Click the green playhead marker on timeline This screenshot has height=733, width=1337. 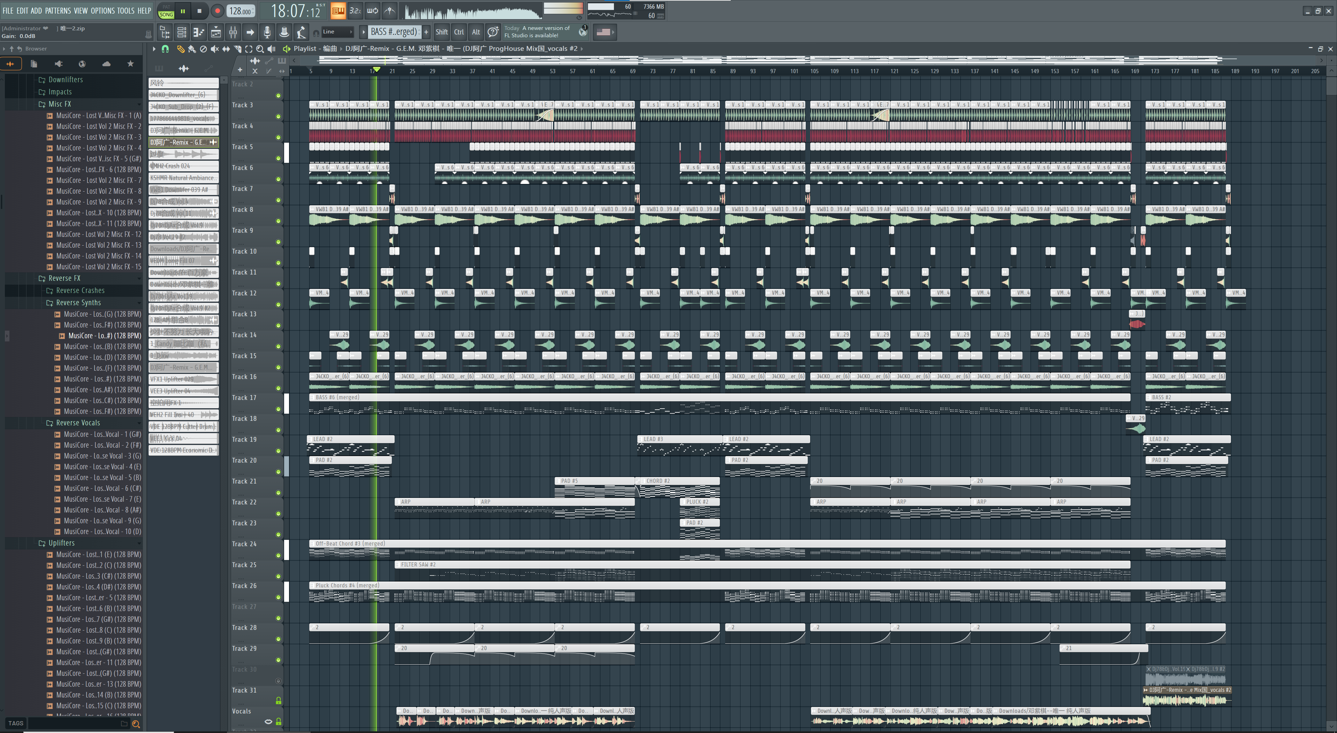(377, 70)
